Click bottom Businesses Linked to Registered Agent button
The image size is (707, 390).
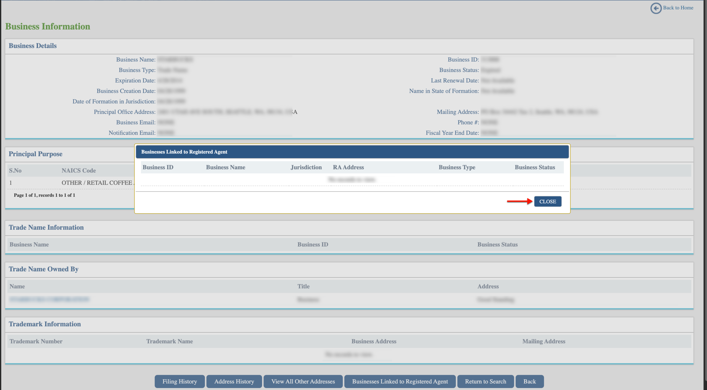[x=400, y=381]
